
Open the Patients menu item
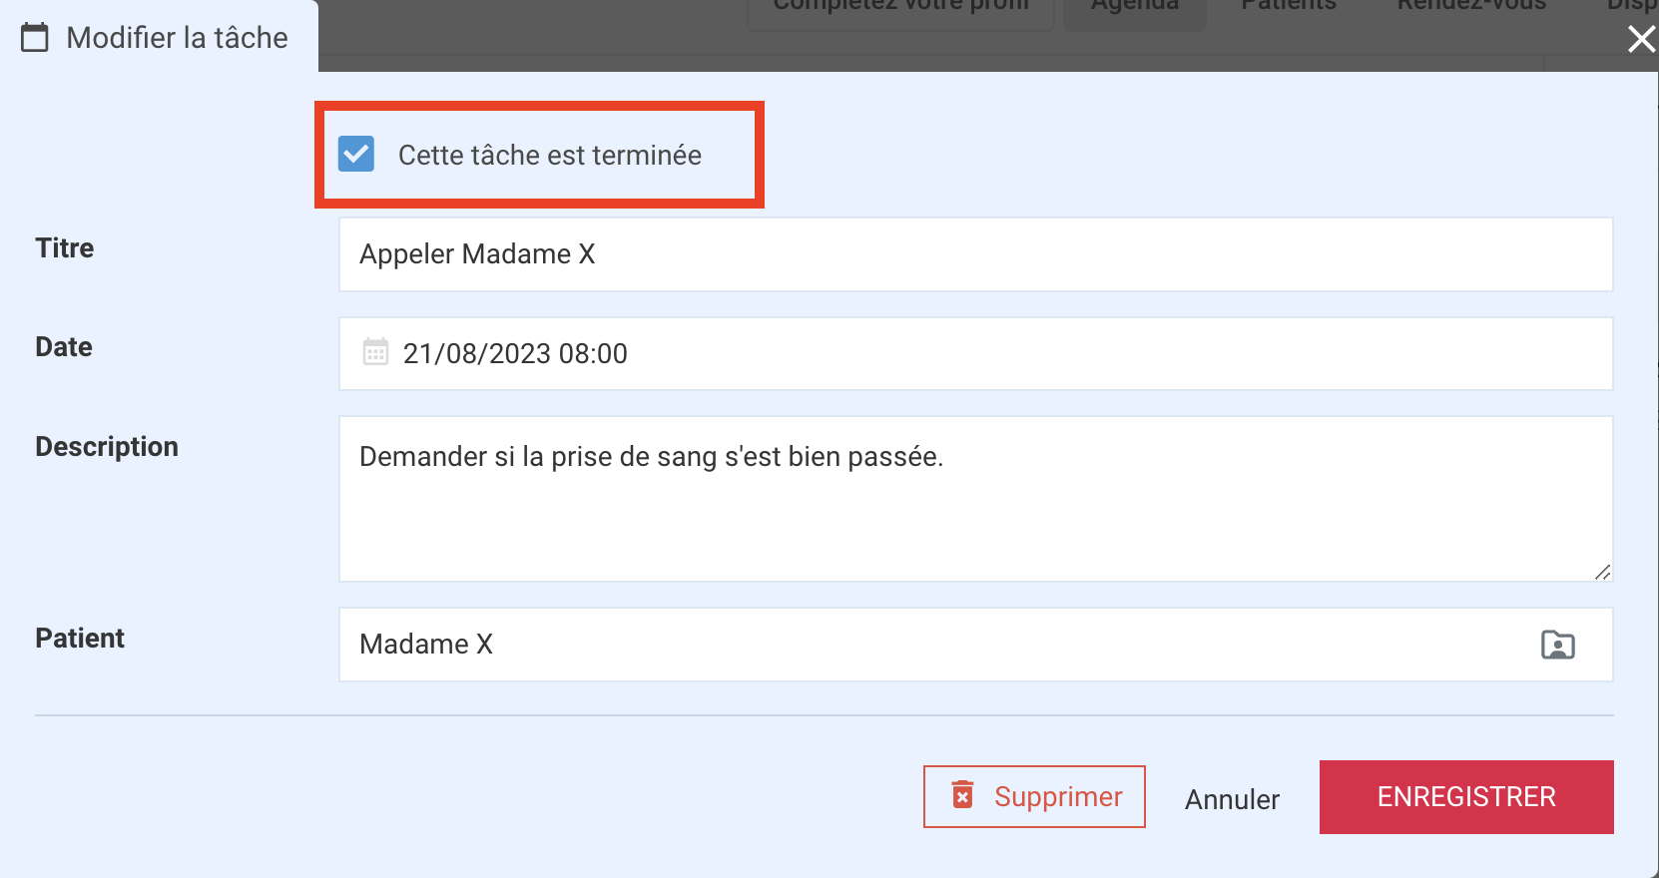(x=1288, y=6)
